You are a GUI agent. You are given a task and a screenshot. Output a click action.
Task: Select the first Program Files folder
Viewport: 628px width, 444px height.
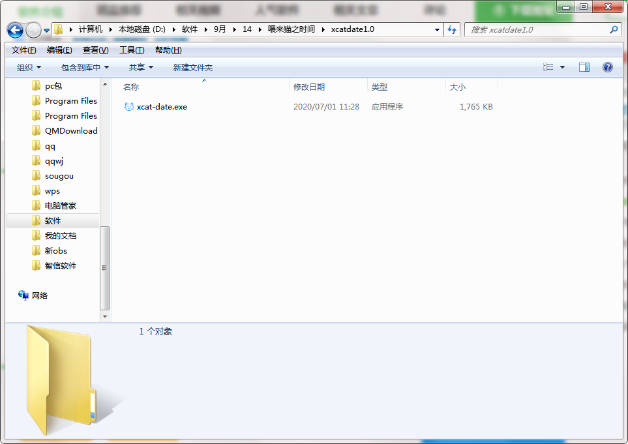pos(71,101)
